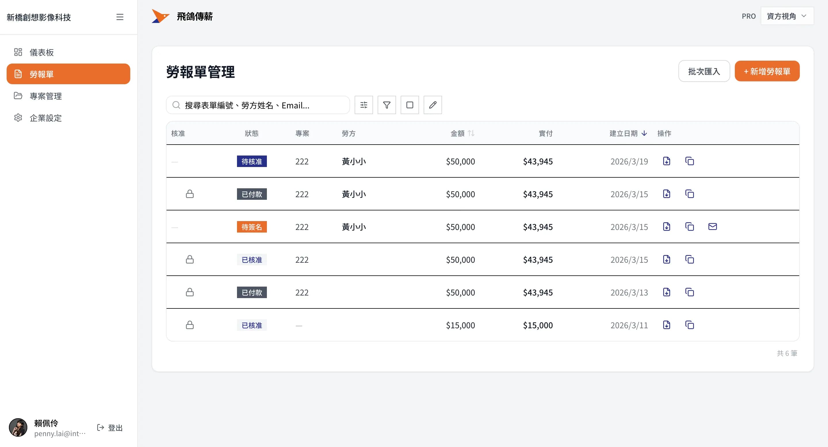Open 專案管理 in the sidebar
Screen dimensions: 828x447
point(46,96)
